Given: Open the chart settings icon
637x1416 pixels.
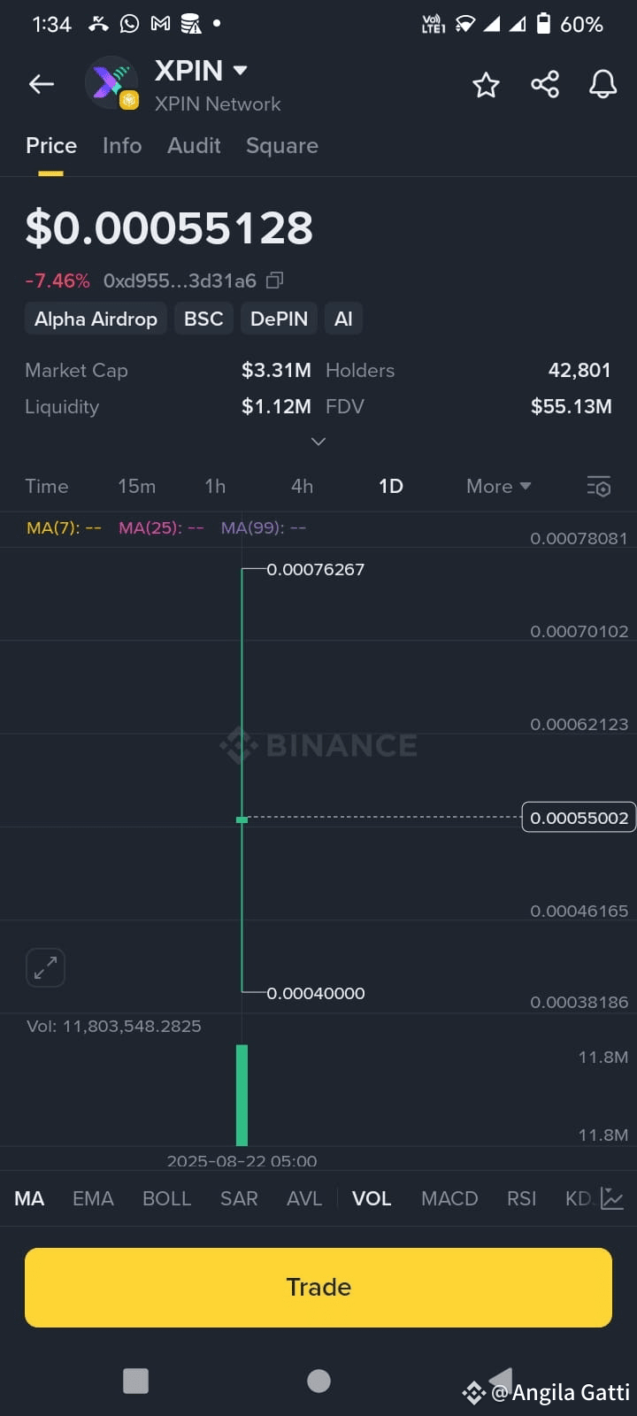Looking at the screenshot, I should click(x=599, y=486).
